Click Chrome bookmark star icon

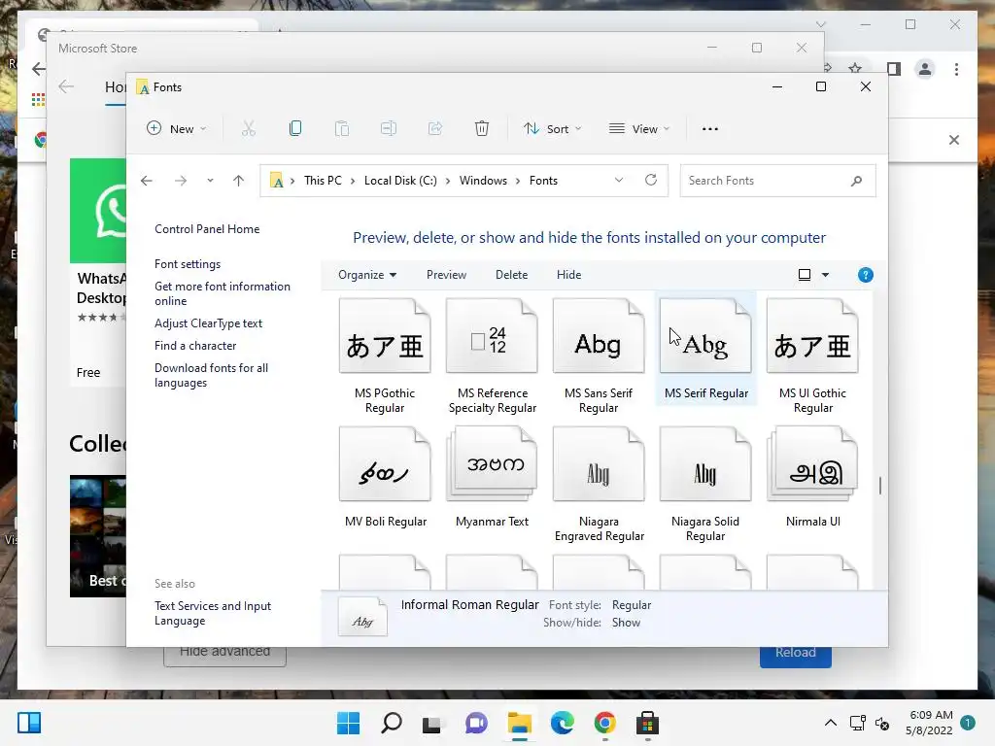point(855,69)
